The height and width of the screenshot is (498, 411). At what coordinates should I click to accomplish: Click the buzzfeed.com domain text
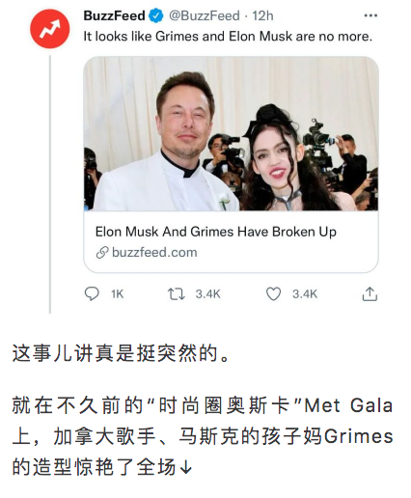point(154,253)
